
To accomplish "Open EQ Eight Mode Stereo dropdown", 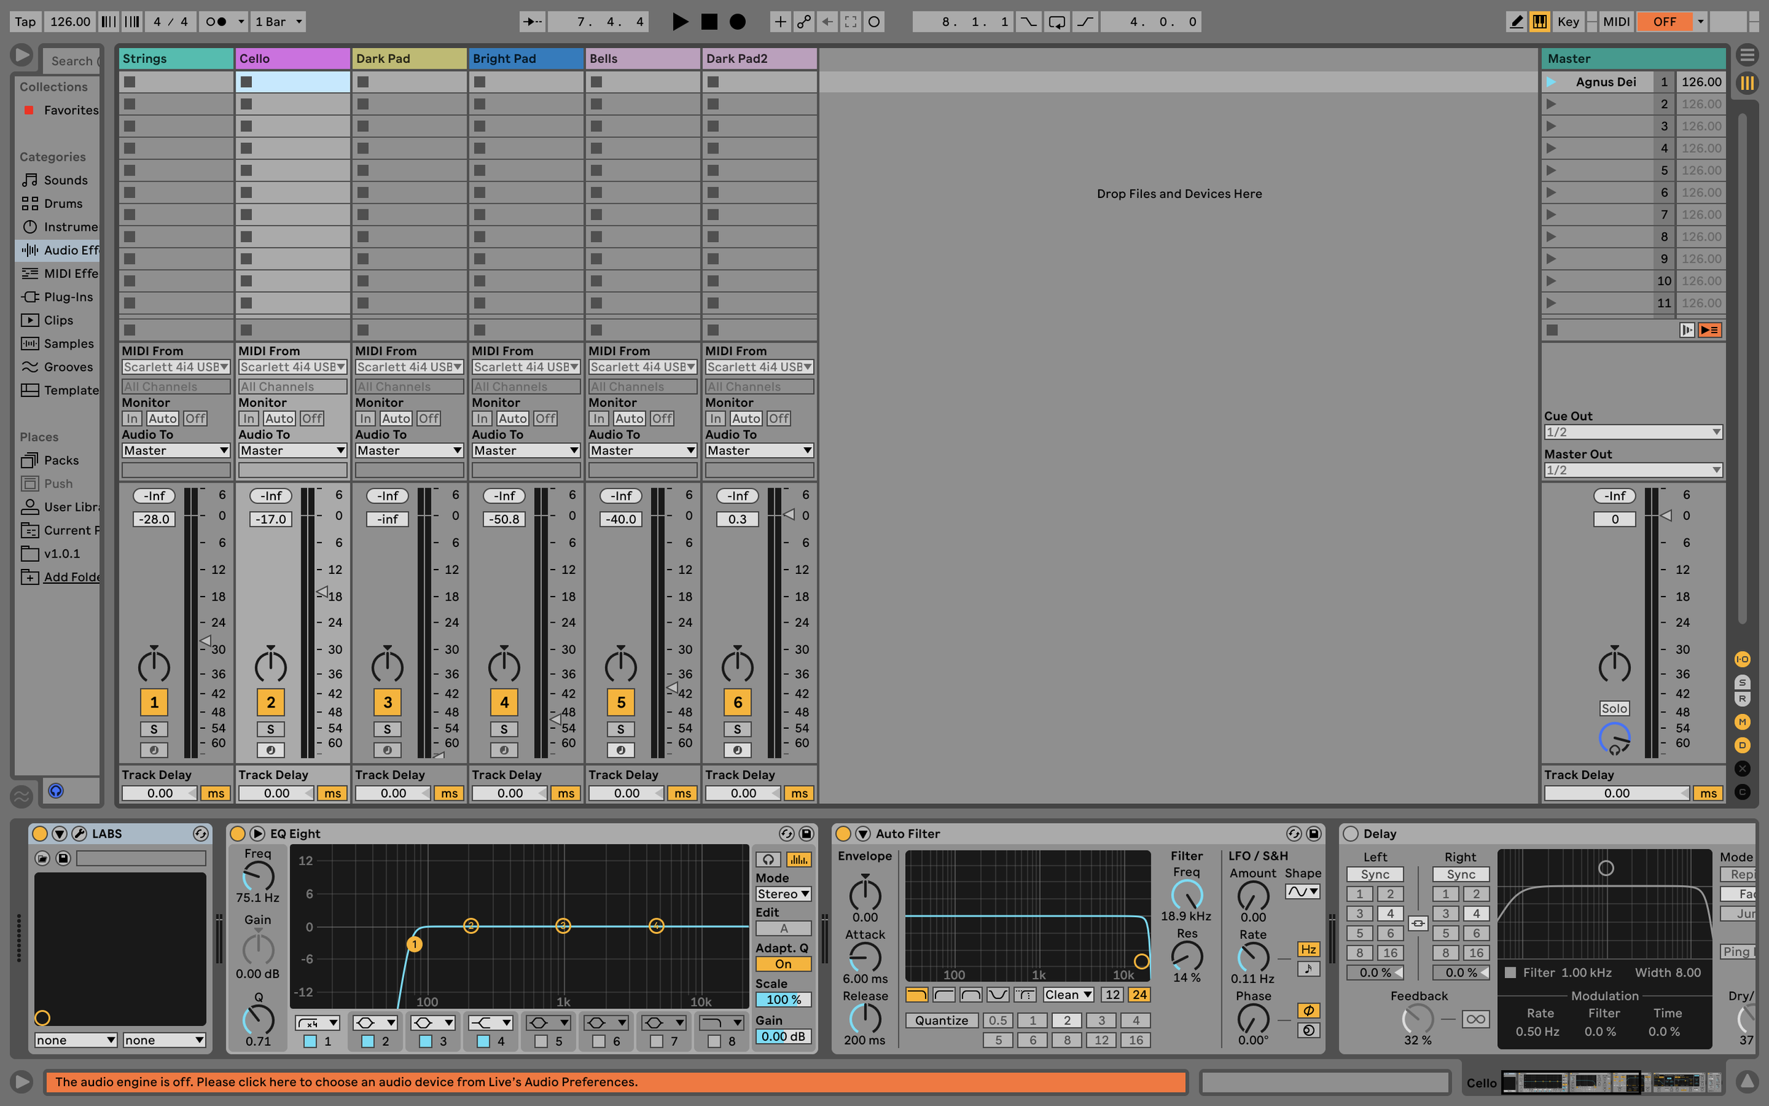I will pos(783,894).
